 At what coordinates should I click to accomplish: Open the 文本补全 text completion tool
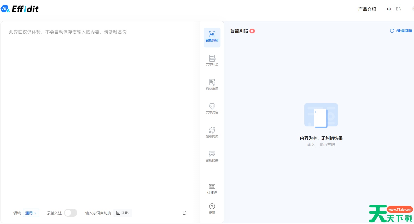click(x=212, y=60)
